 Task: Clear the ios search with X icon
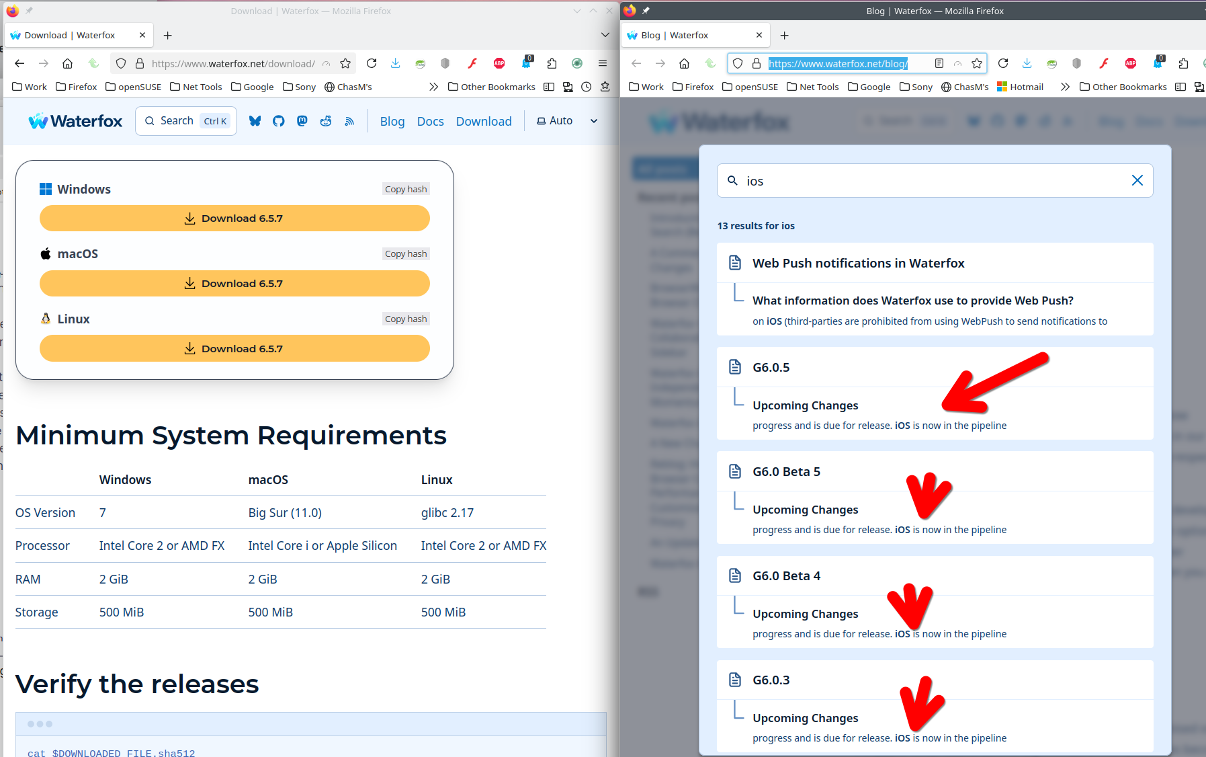pos(1137,180)
